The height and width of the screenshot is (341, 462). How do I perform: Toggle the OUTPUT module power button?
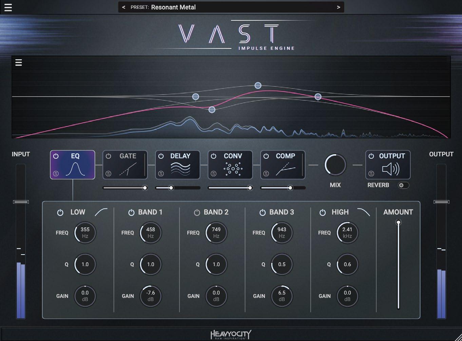point(371,156)
